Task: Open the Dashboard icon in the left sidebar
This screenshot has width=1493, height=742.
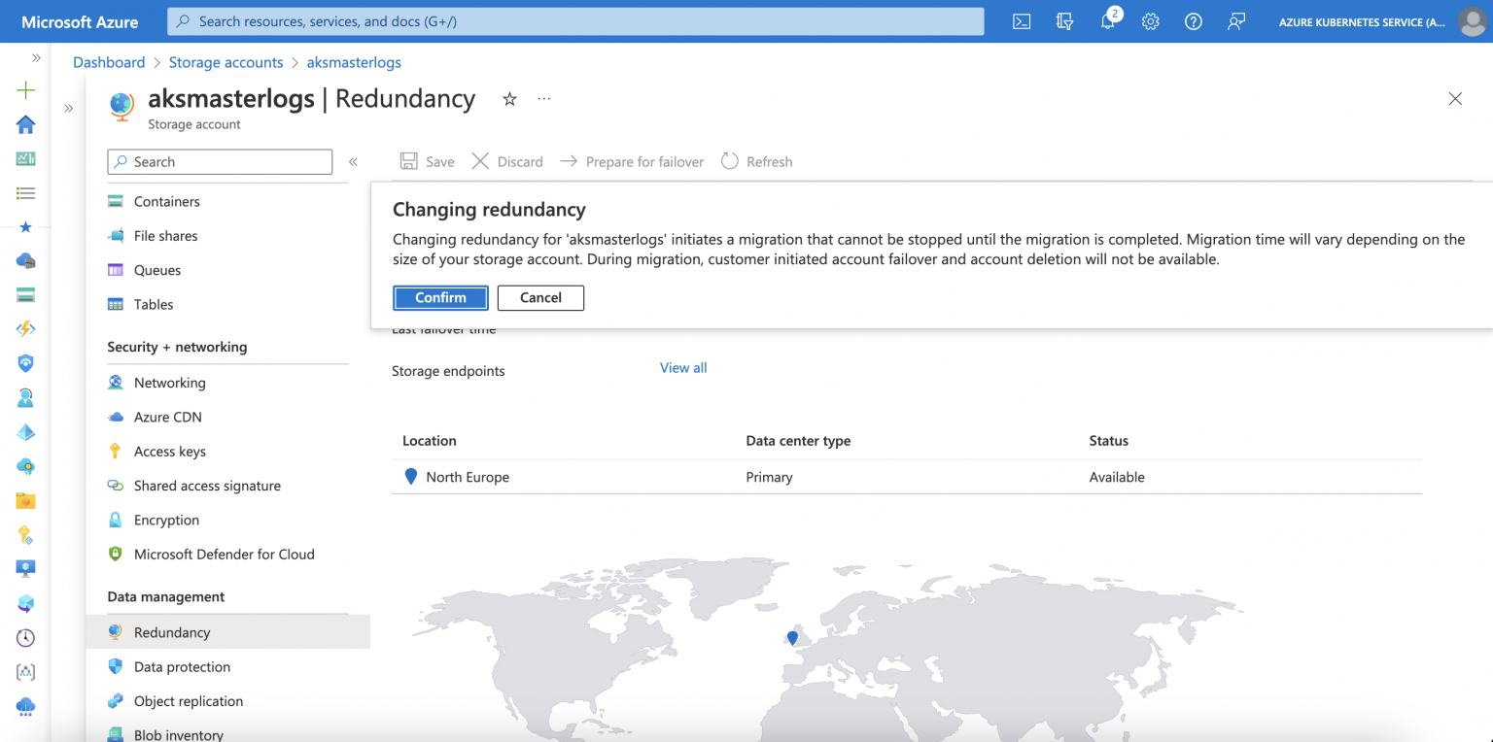Action: point(25,159)
